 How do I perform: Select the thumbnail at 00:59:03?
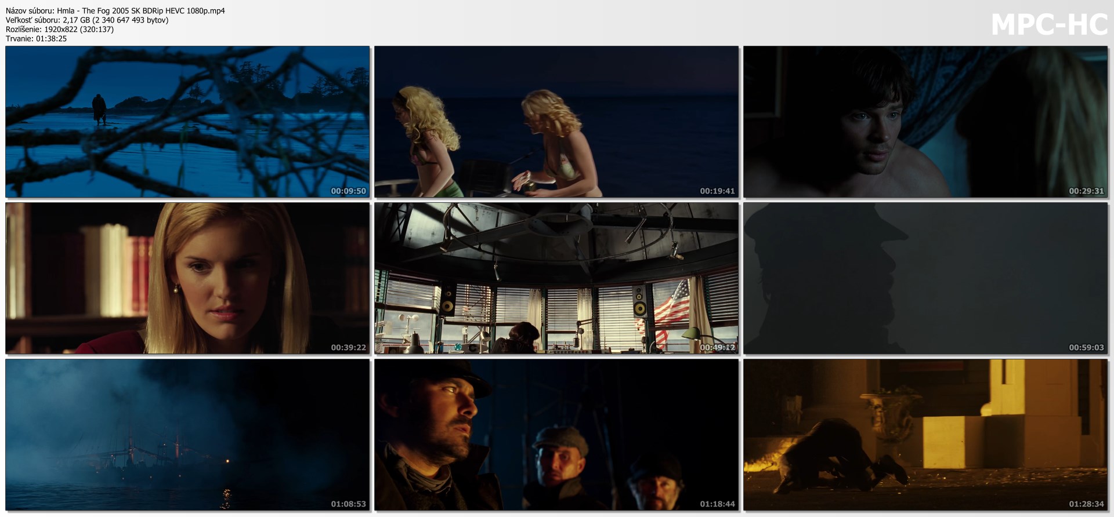925,278
